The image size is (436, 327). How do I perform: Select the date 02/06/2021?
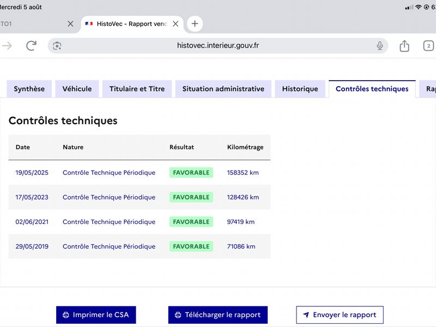32,222
